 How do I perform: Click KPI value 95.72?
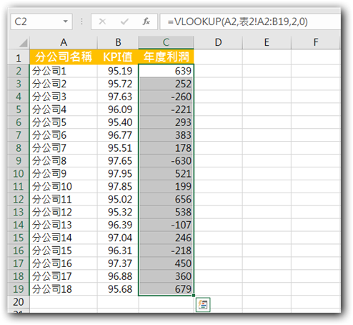point(118,84)
